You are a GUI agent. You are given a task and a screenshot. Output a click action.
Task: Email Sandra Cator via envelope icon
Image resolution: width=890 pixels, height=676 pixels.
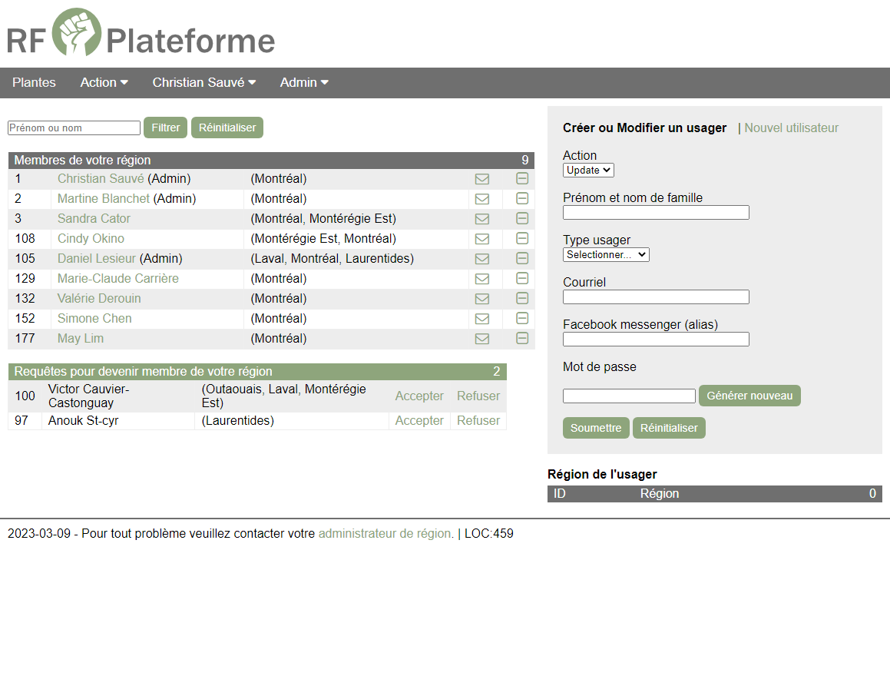click(x=482, y=219)
